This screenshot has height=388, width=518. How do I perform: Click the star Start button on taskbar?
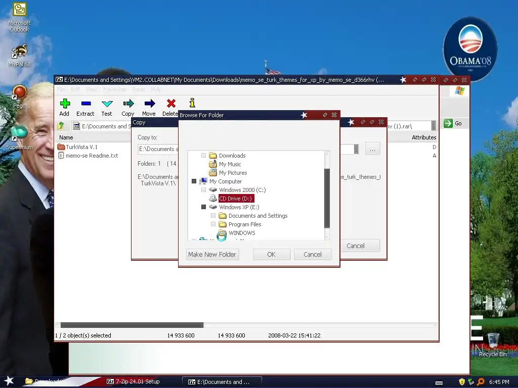click(x=9, y=381)
